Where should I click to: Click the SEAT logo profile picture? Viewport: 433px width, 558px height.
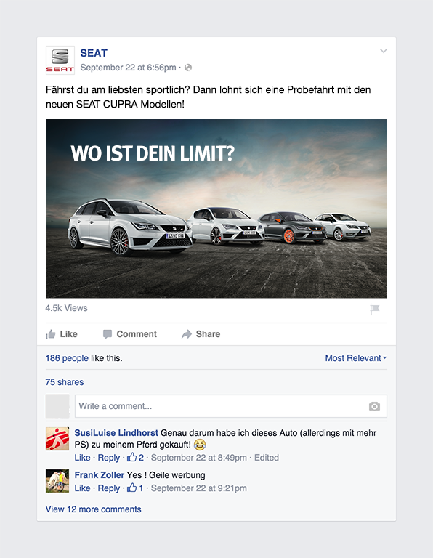tap(60, 60)
